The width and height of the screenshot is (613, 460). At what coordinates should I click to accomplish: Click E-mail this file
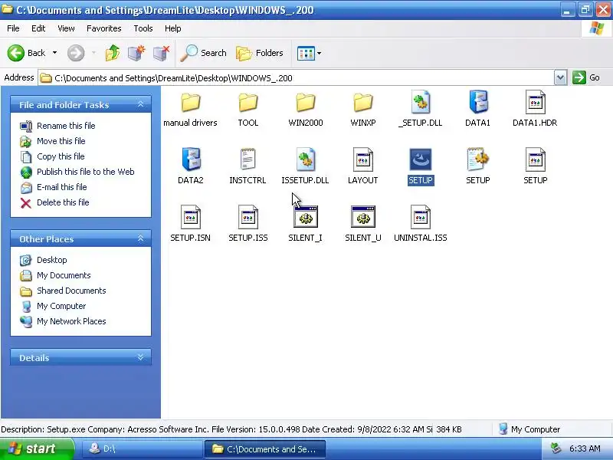click(x=53, y=187)
